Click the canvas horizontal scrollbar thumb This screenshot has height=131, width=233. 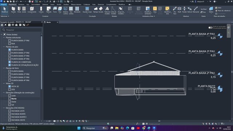coord(159,121)
